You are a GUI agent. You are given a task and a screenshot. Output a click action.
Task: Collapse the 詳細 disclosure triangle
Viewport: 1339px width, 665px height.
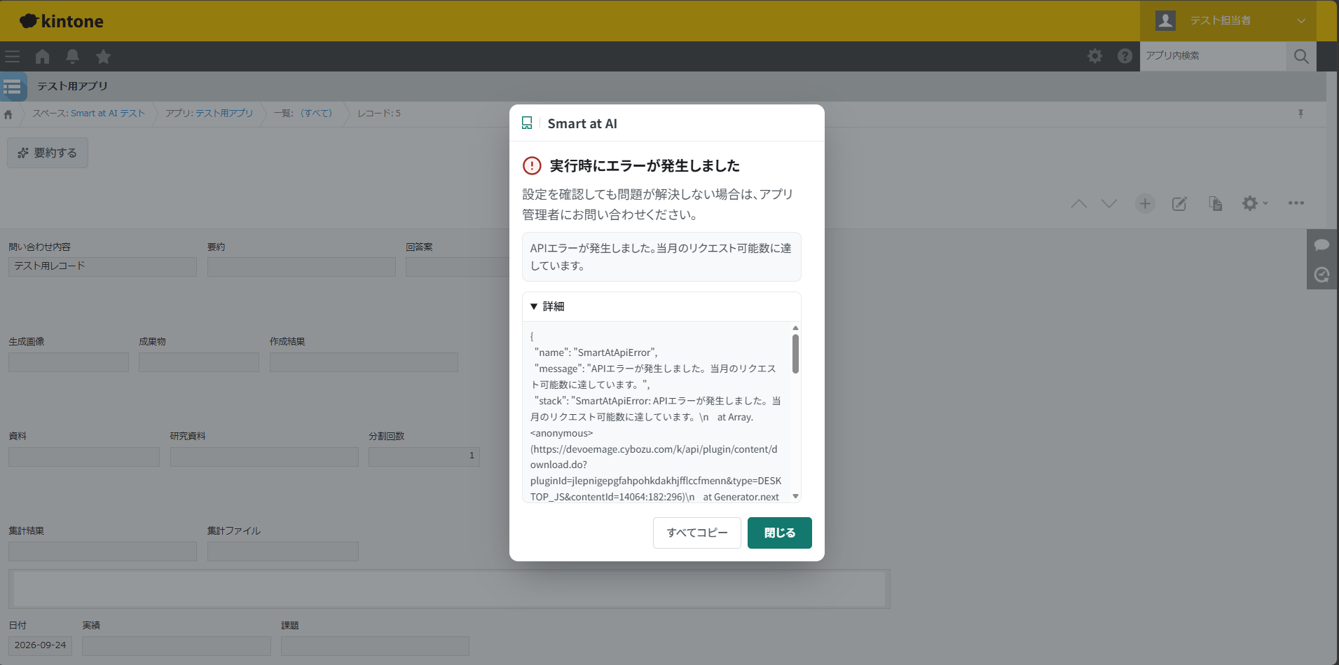[534, 306]
